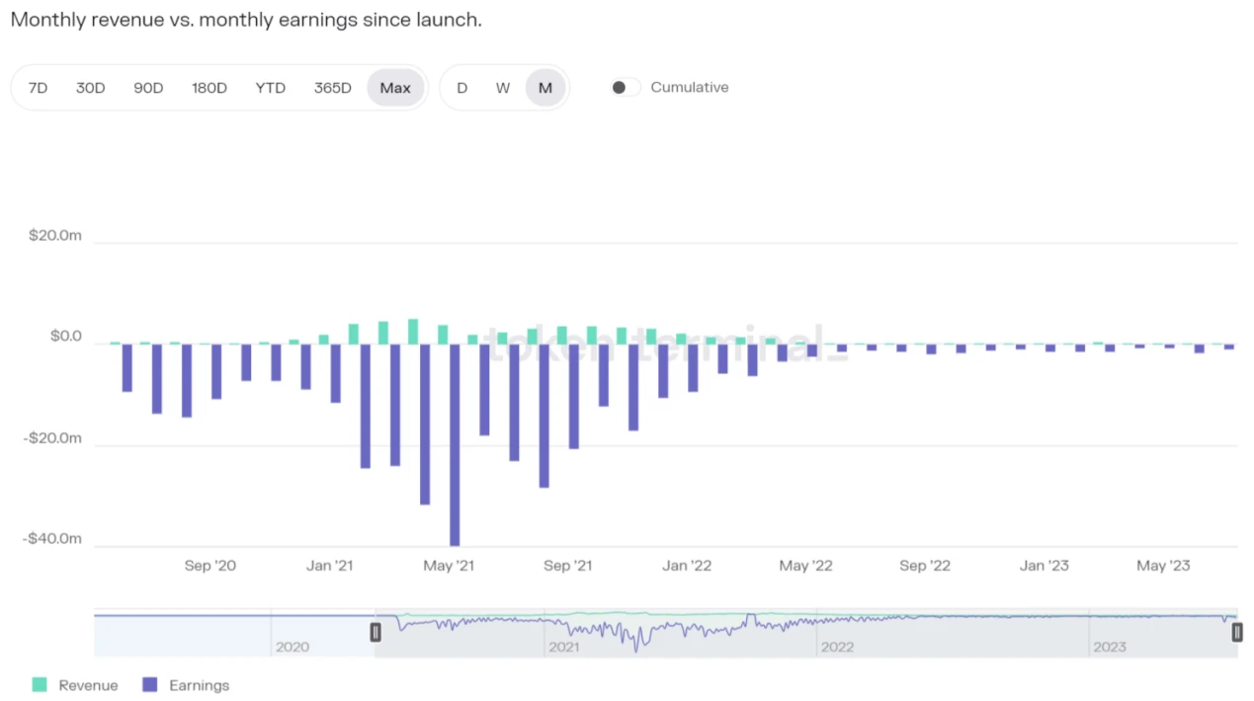
Task: Click the left range slider handle
Action: [x=376, y=632]
